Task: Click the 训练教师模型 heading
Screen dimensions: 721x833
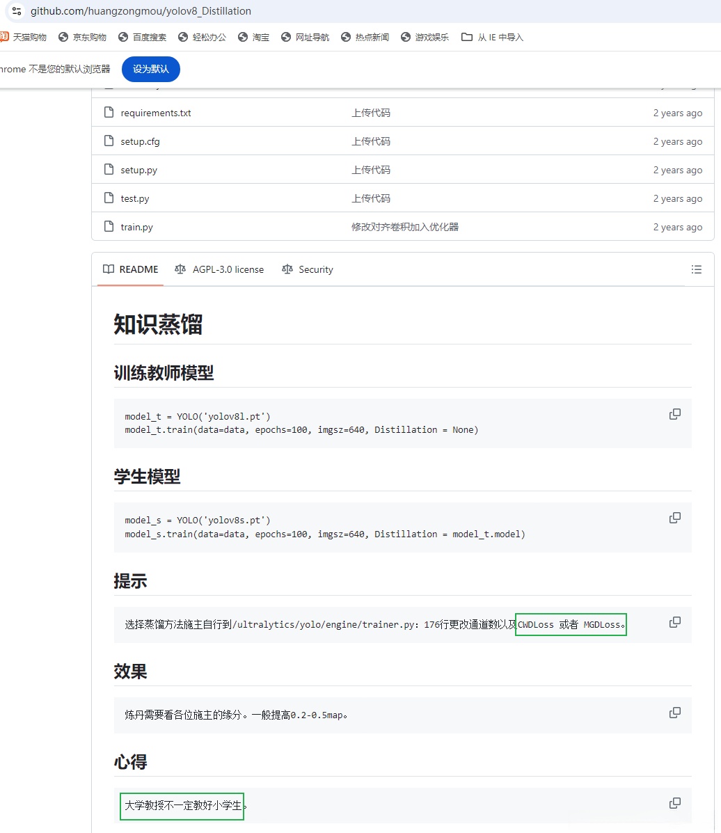Action: (x=164, y=373)
